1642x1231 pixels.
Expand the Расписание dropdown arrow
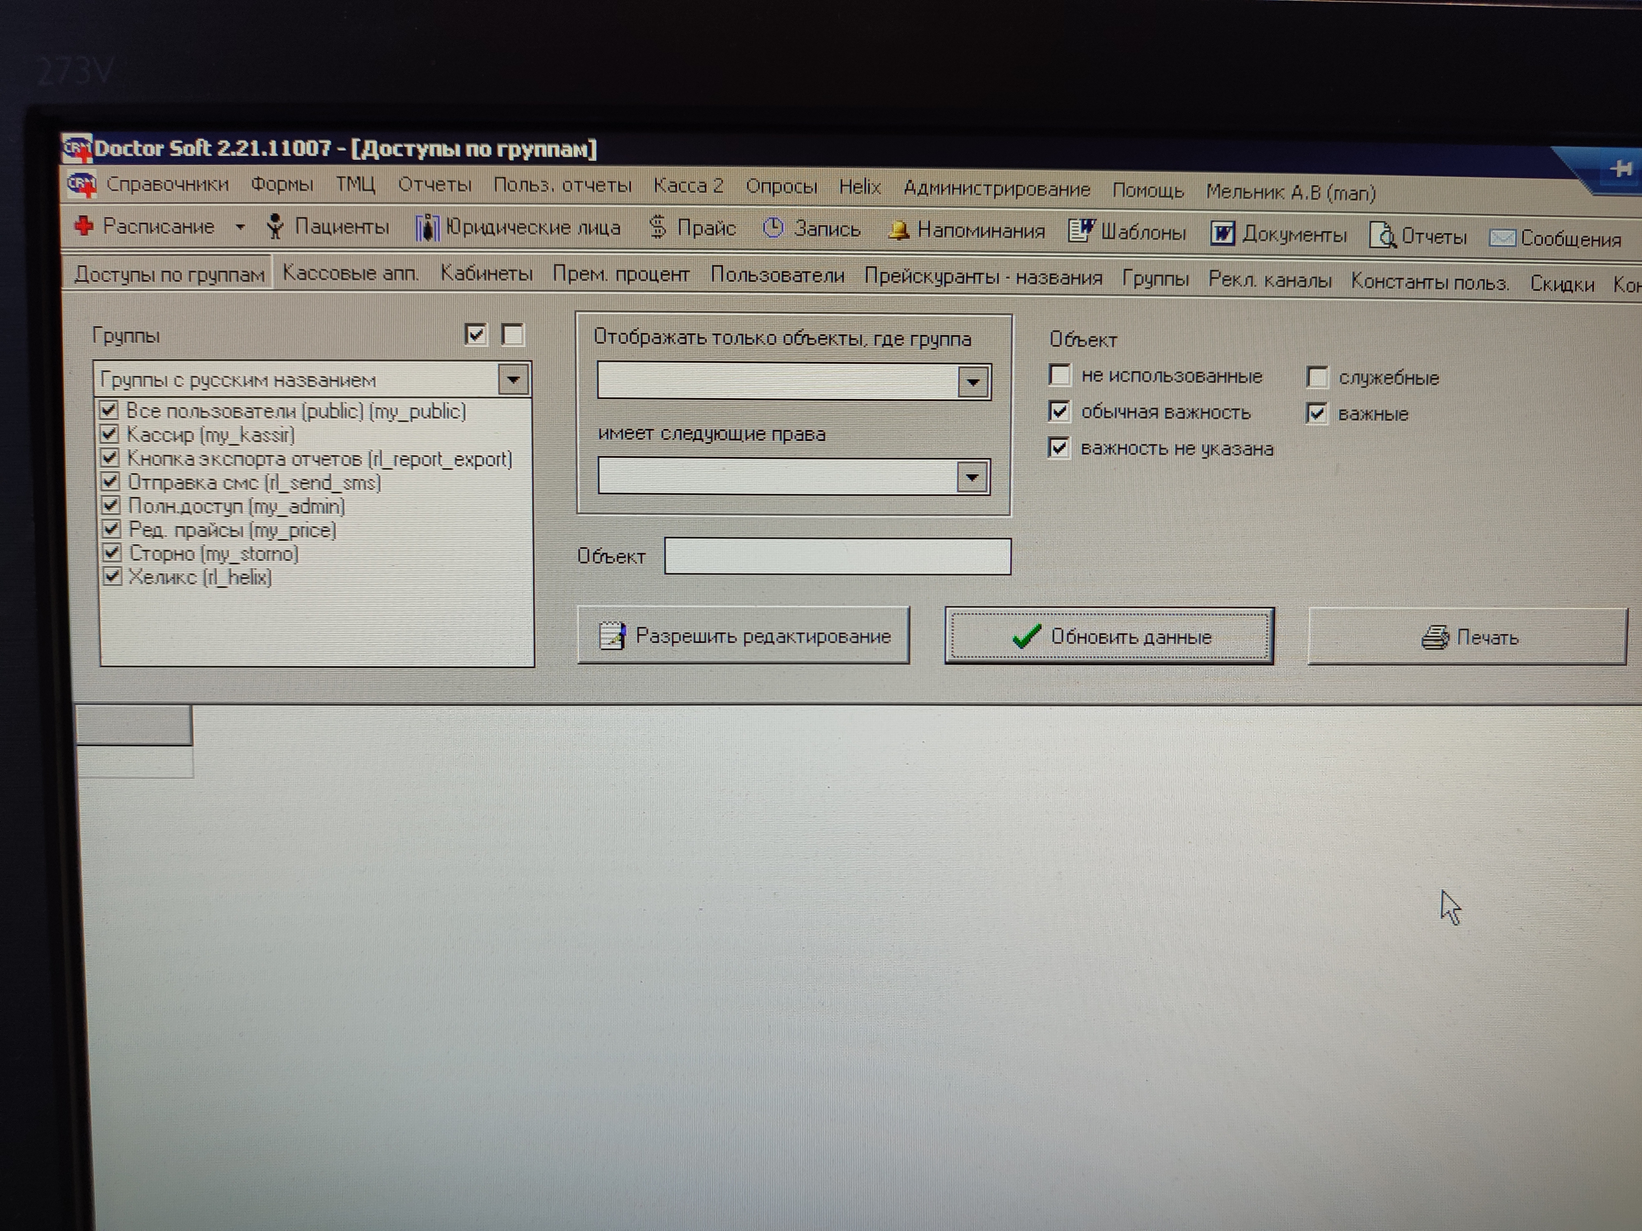pyautogui.click(x=240, y=227)
